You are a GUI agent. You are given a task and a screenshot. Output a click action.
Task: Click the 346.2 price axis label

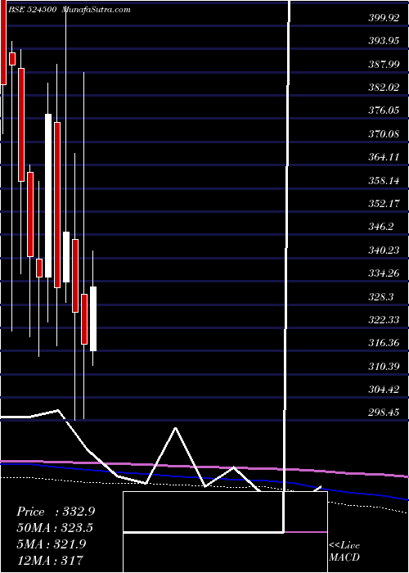[381, 228]
